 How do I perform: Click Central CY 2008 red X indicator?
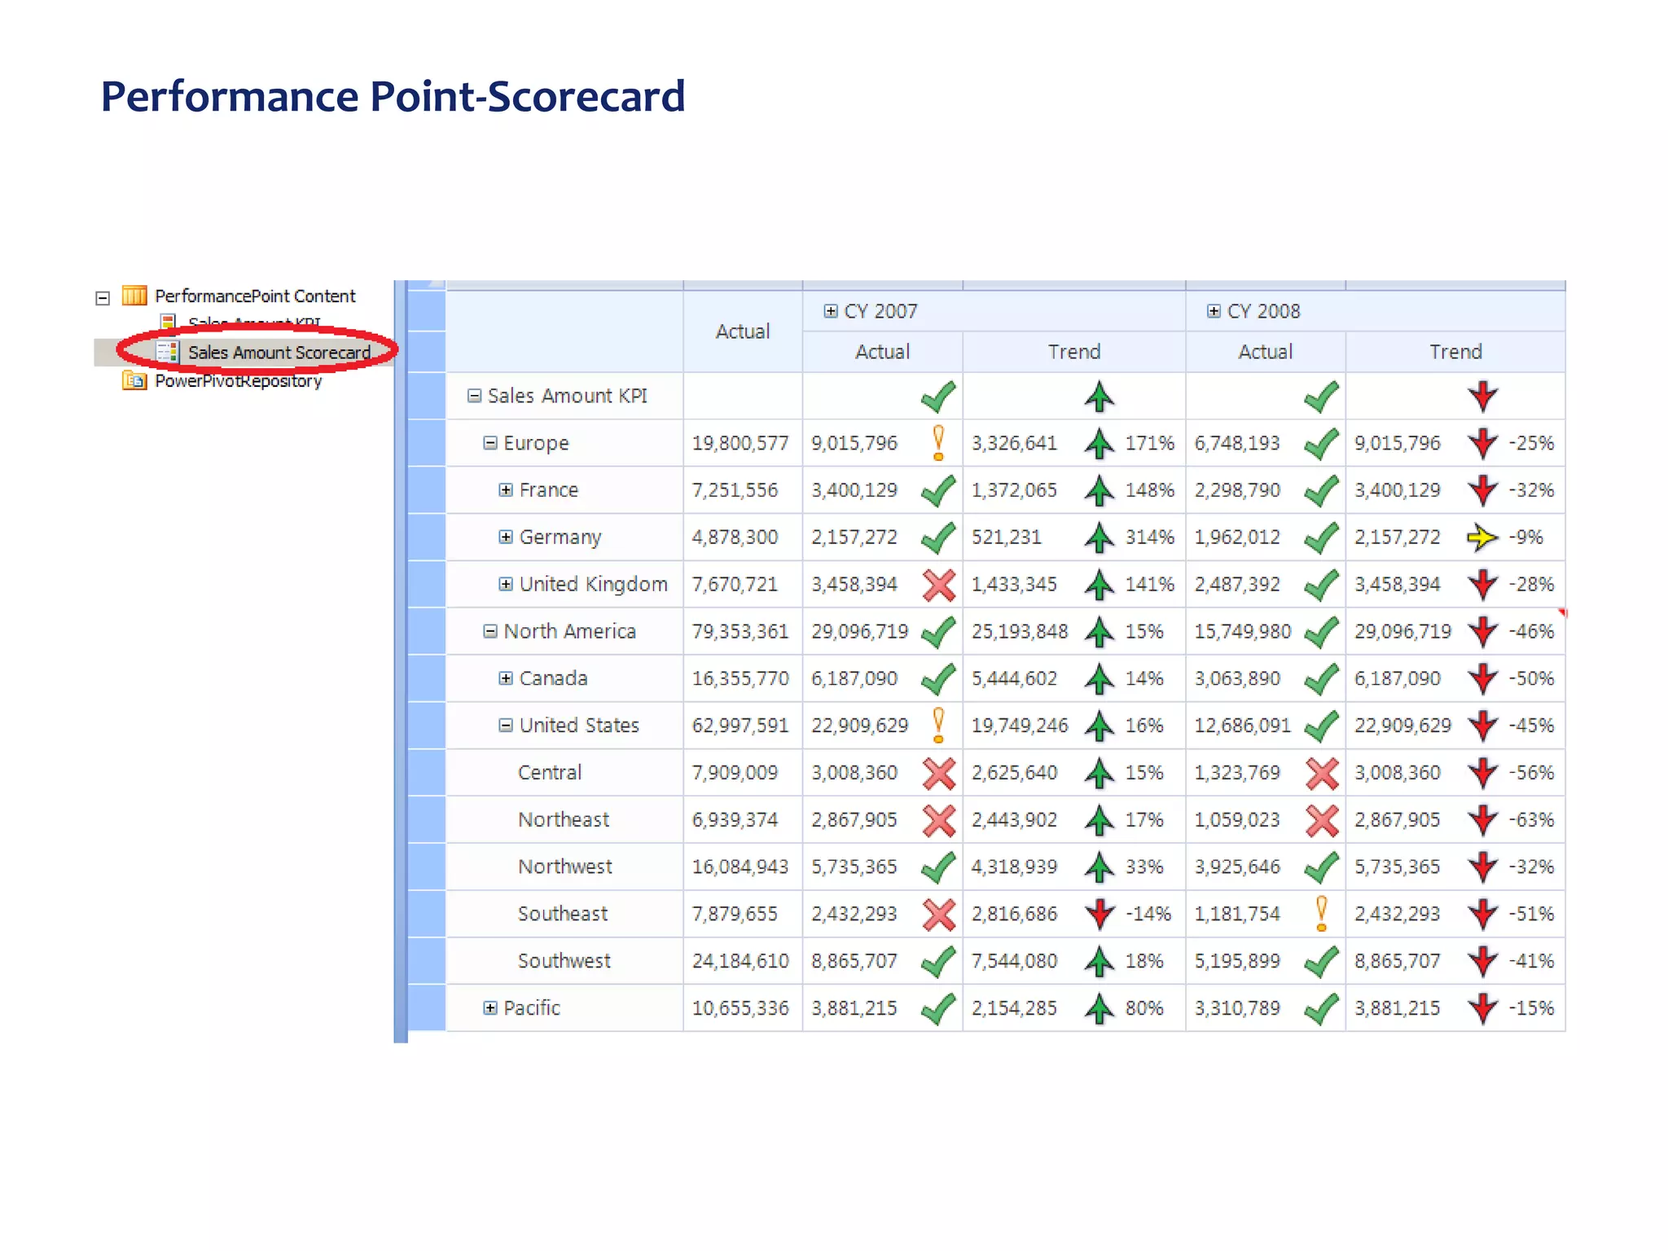pyautogui.click(x=1322, y=773)
